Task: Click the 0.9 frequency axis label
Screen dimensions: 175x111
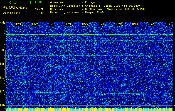Action: [2, 64]
